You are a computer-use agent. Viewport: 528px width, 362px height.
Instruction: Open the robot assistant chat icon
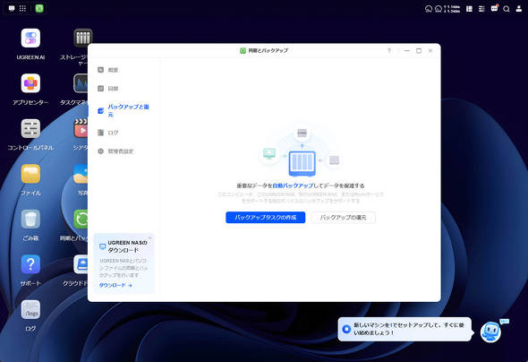490,332
